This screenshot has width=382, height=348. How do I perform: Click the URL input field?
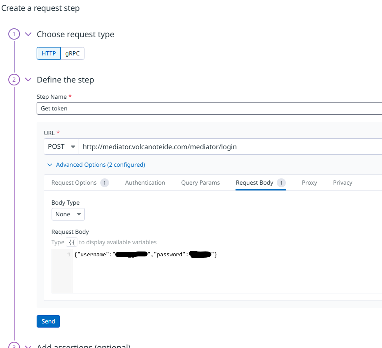(229, 147)
